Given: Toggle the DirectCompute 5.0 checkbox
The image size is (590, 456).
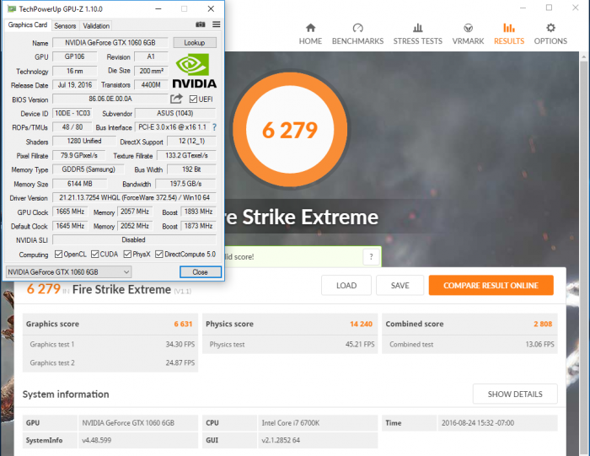Looking at the screenshot, I should (x=159, y=255).
